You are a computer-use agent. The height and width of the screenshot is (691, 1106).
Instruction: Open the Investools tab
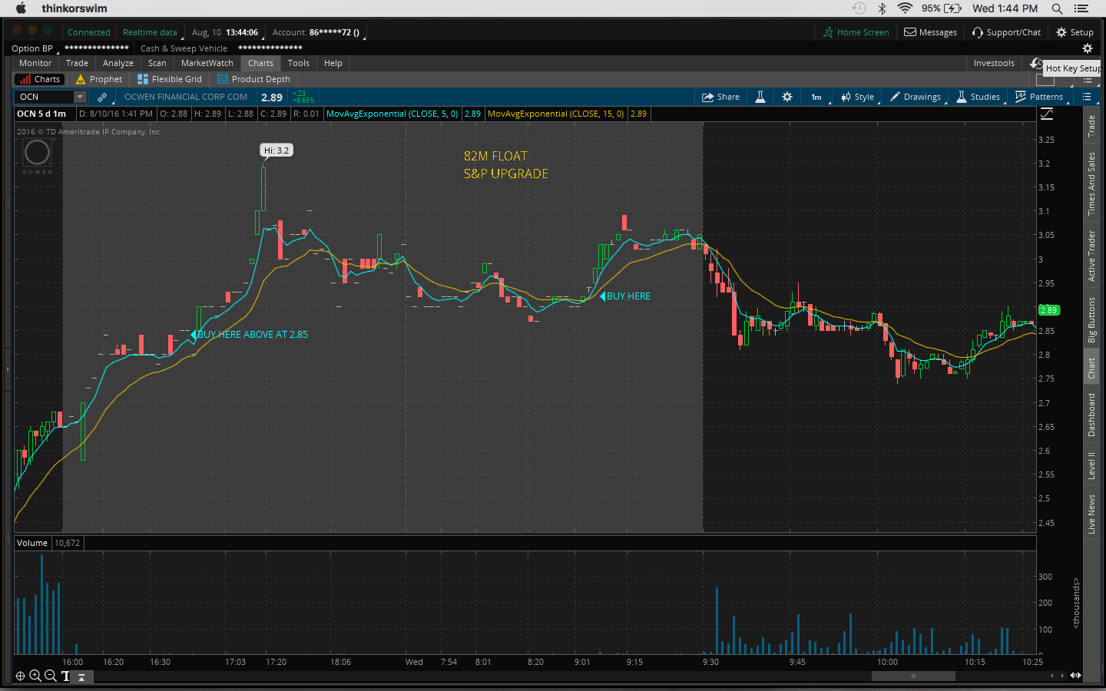994,63
